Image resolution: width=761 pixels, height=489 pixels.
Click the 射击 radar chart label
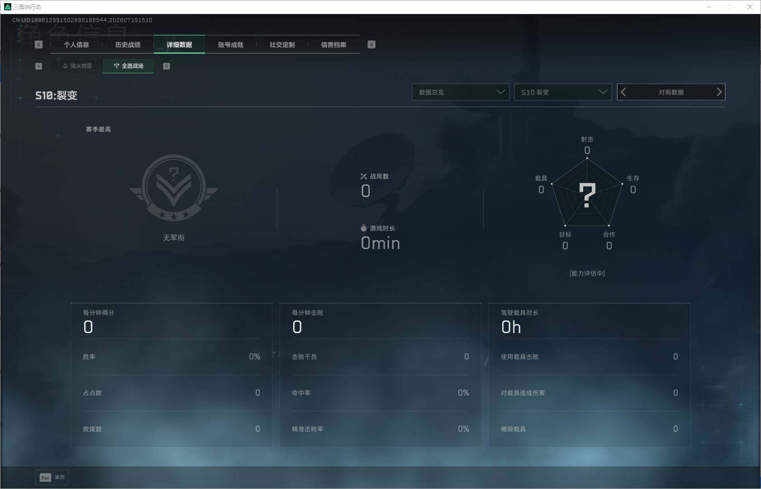coord(587,139)
